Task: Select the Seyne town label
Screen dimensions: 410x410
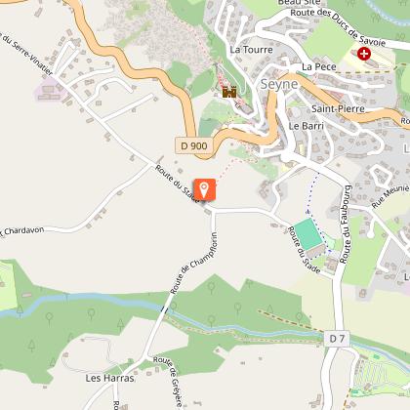Action: [x=279, y=84]
